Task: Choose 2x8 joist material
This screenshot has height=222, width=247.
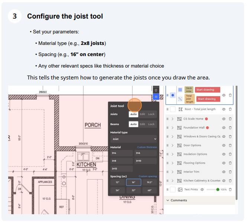Action: coord(121,161)
